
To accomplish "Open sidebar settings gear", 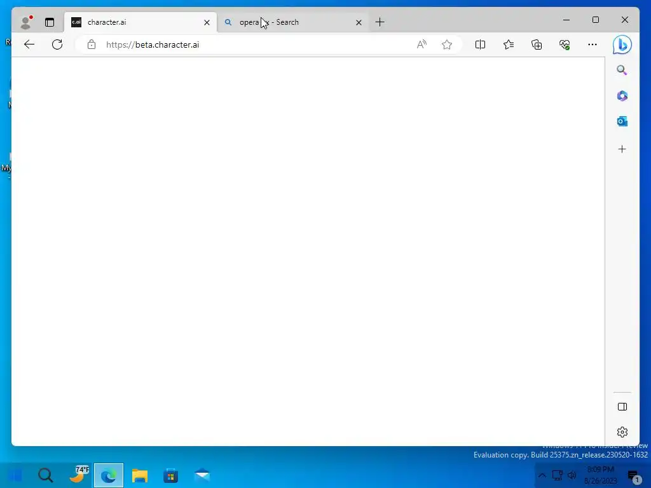I will coord(622,432).
